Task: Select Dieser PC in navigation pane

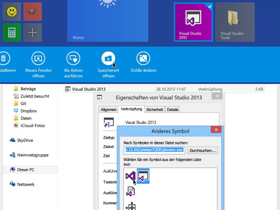Action: [30, 170]
